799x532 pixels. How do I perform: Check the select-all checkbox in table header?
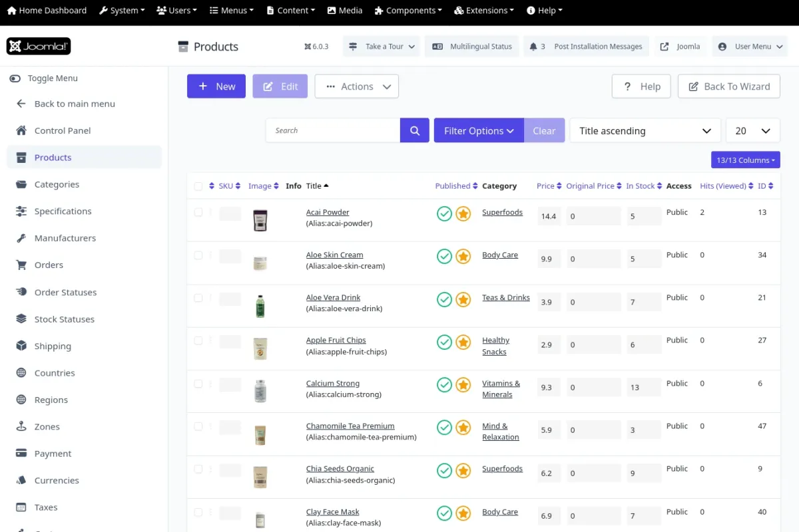198,186
